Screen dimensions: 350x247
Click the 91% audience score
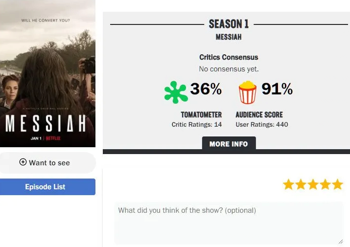[277, 89]
